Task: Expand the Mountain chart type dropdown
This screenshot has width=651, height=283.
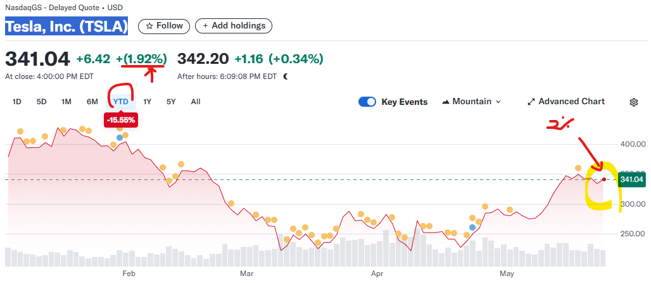Action: 472,102
